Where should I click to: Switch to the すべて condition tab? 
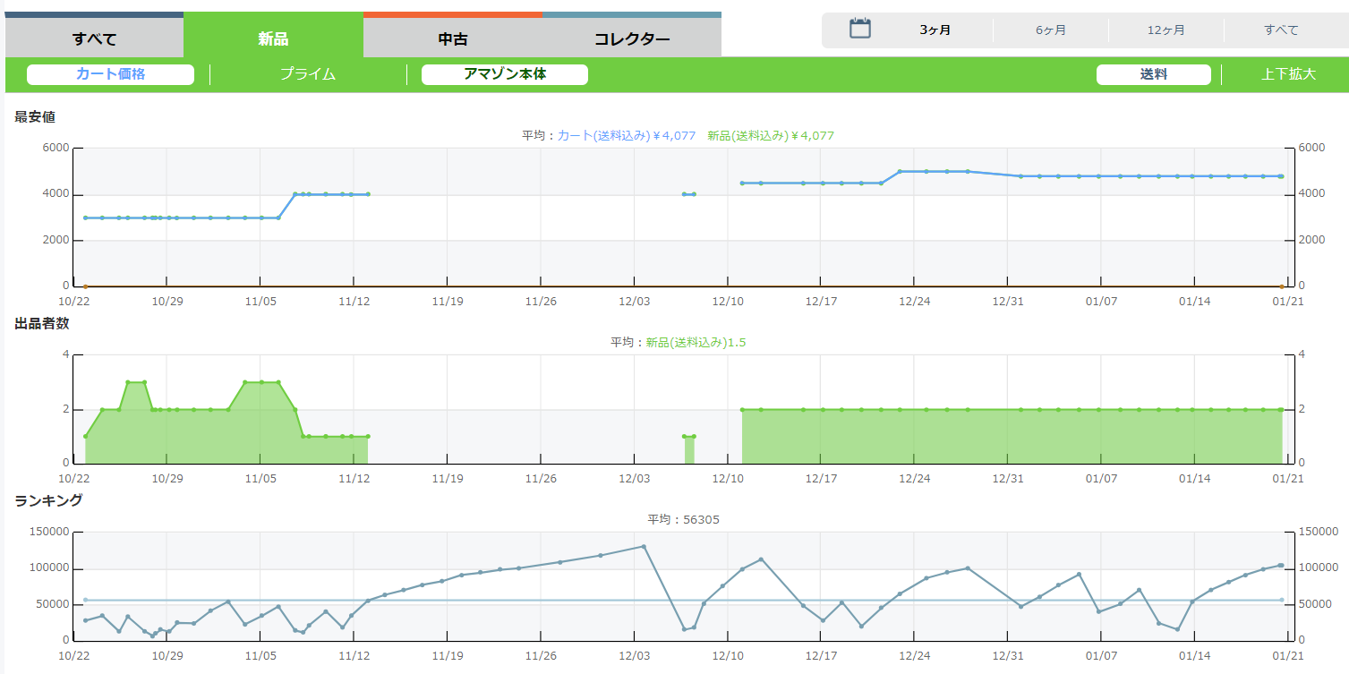coord(94,38)
